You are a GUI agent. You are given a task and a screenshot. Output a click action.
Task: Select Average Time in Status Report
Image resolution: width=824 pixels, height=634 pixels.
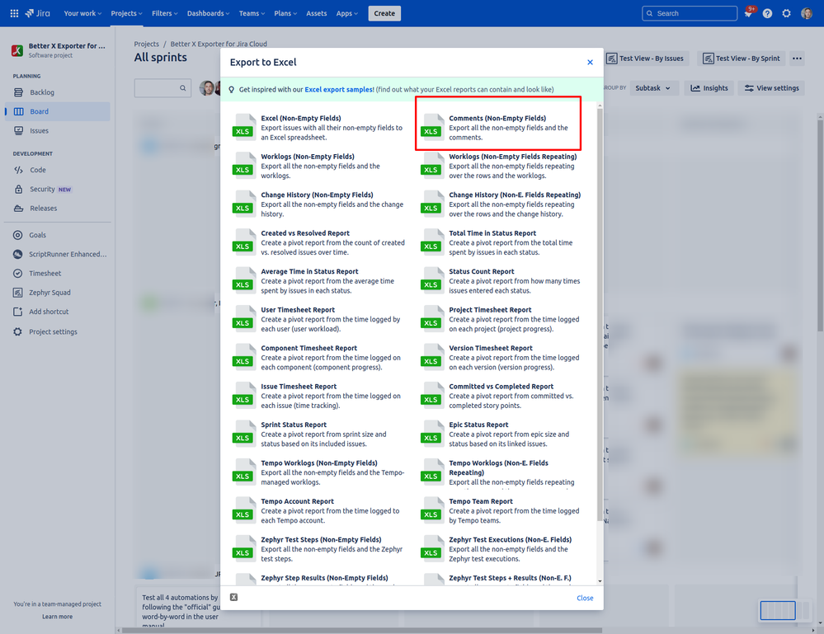[x=319, y=280]
